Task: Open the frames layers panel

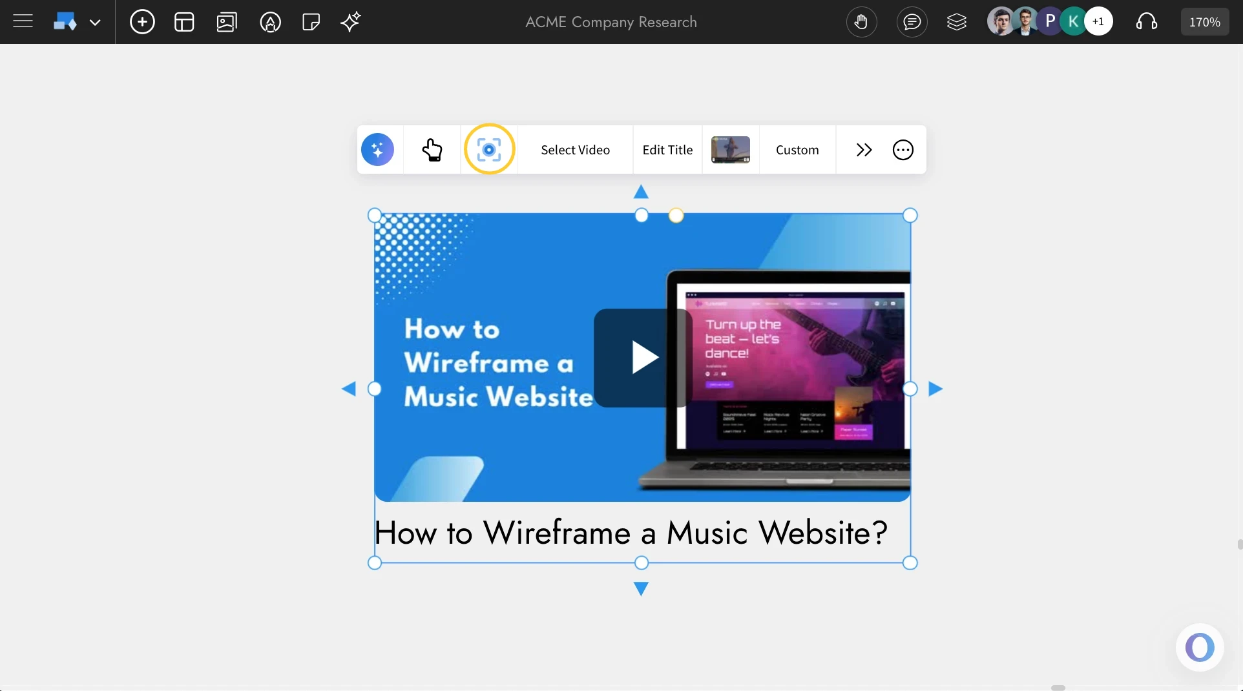Action: (x=957, y=21)
